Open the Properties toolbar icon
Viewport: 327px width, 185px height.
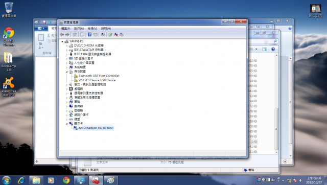click(82, 35)
